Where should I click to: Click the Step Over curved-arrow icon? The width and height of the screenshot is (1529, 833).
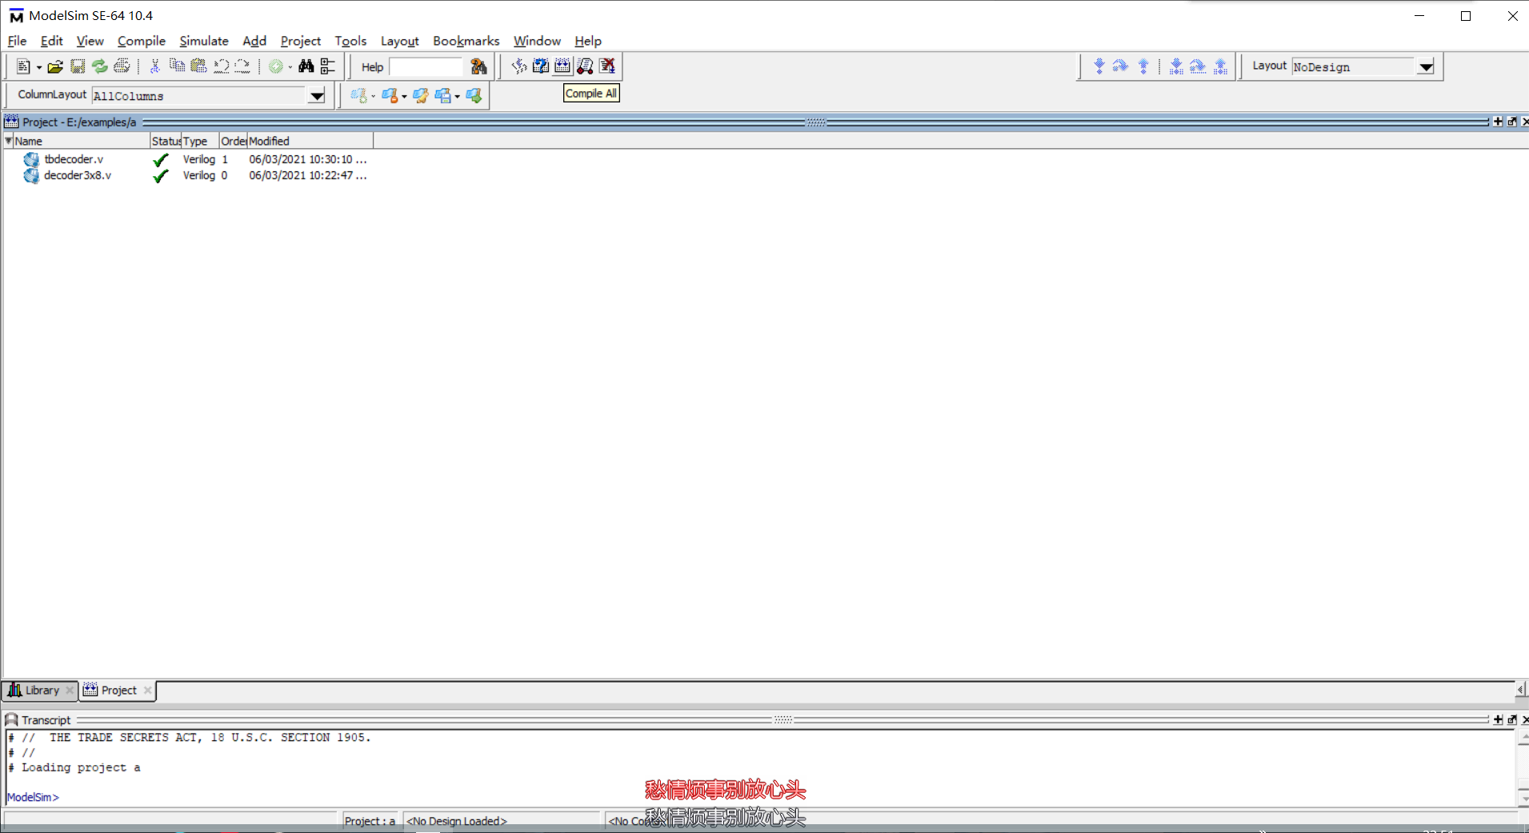click(1121, 66)
